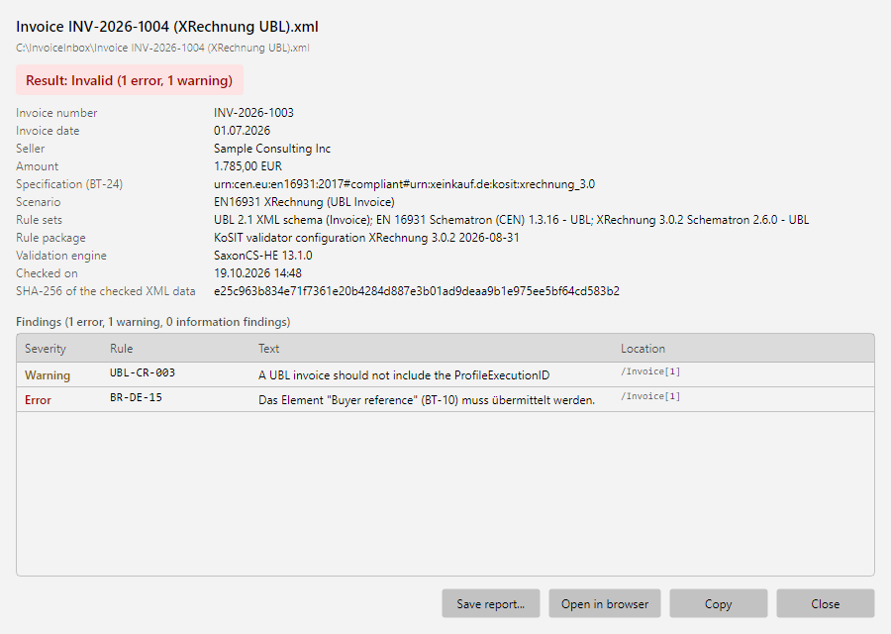Click the Text column header
The width and height of the screenshot is (891, 634).
(x=268, y=349)
